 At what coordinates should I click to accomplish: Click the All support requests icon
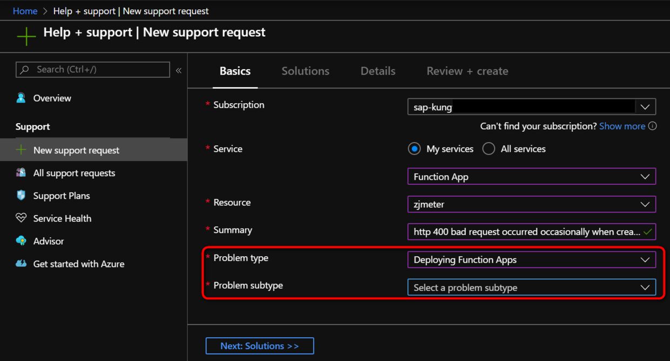[x=21, y=172]
